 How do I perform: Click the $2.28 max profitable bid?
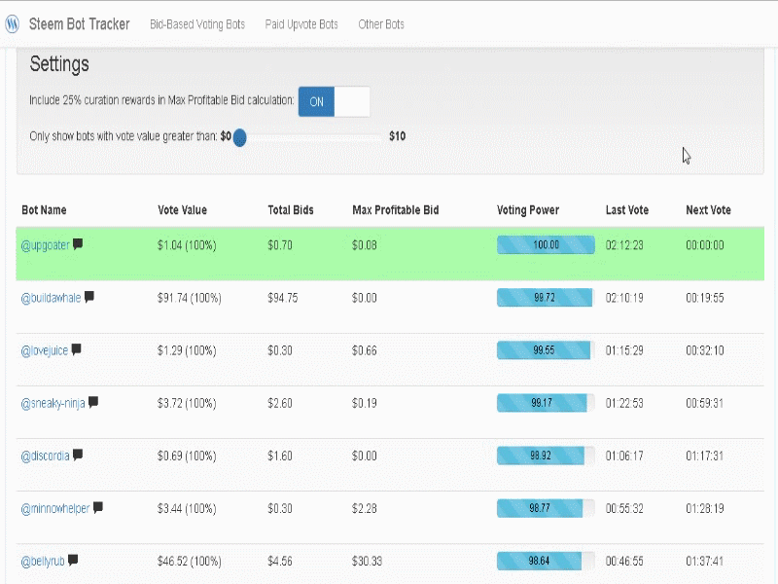364,508
